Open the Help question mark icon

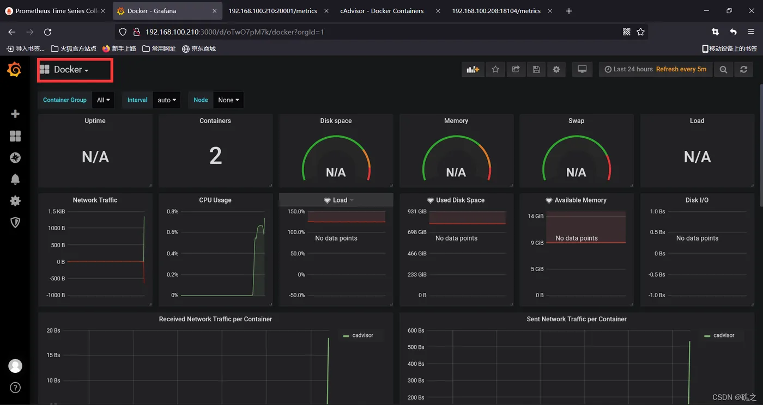pyautogui.click(x=15, y=388)
